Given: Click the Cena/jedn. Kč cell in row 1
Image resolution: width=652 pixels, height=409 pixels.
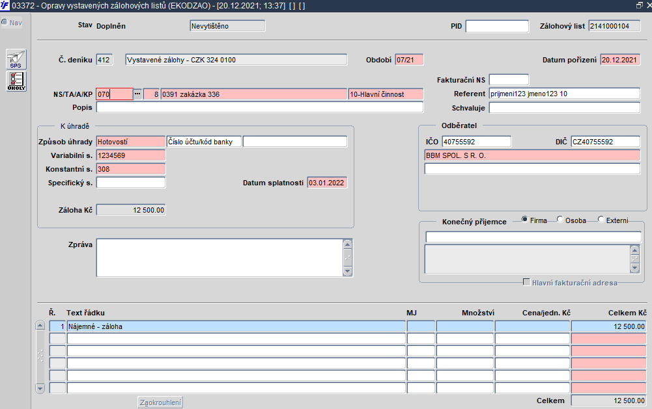Looking at the screenshot, I should coord(532,326).
